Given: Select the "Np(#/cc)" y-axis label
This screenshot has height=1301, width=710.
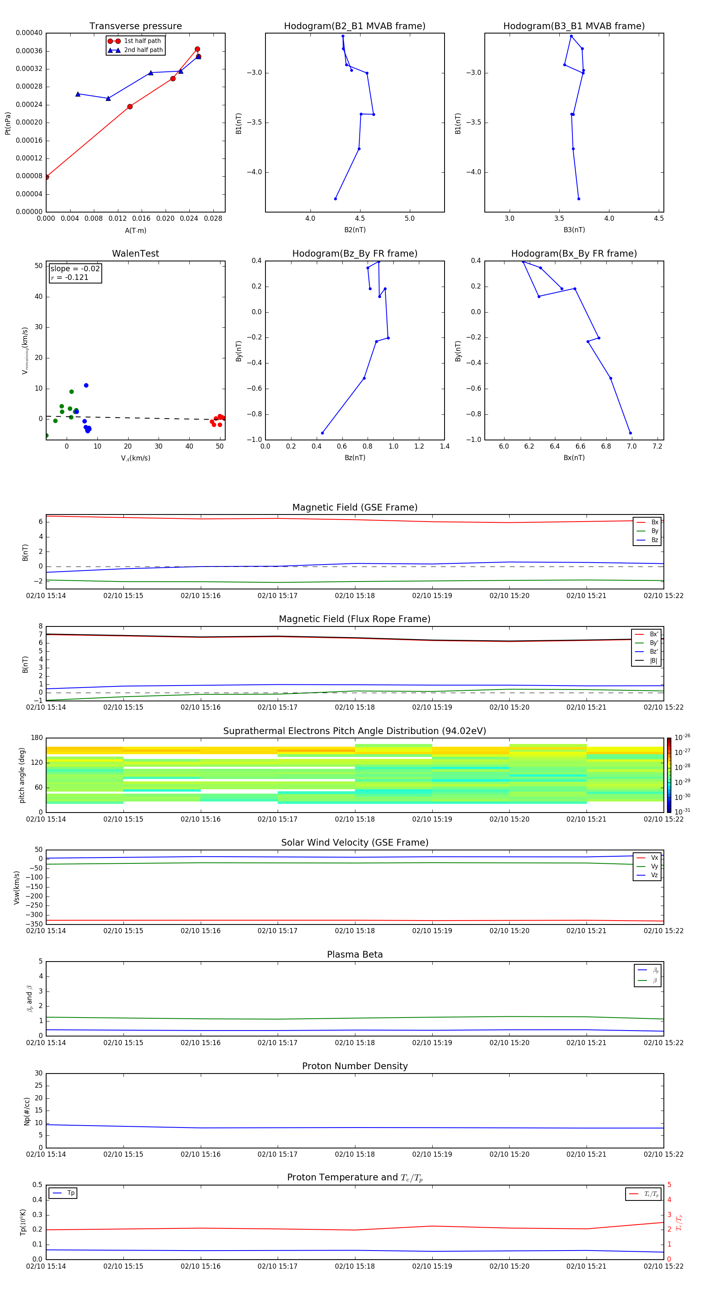Looking at the screenshot, I should click(27, 1111).
